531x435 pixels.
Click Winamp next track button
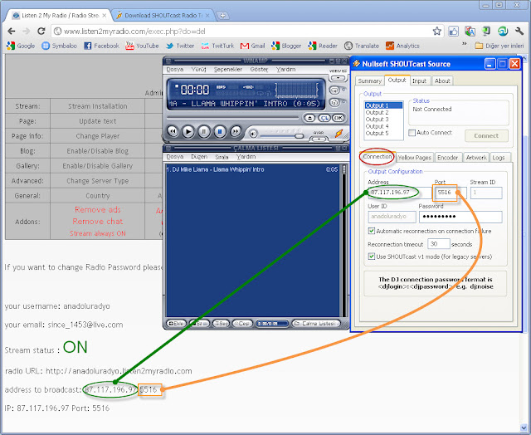236,131
